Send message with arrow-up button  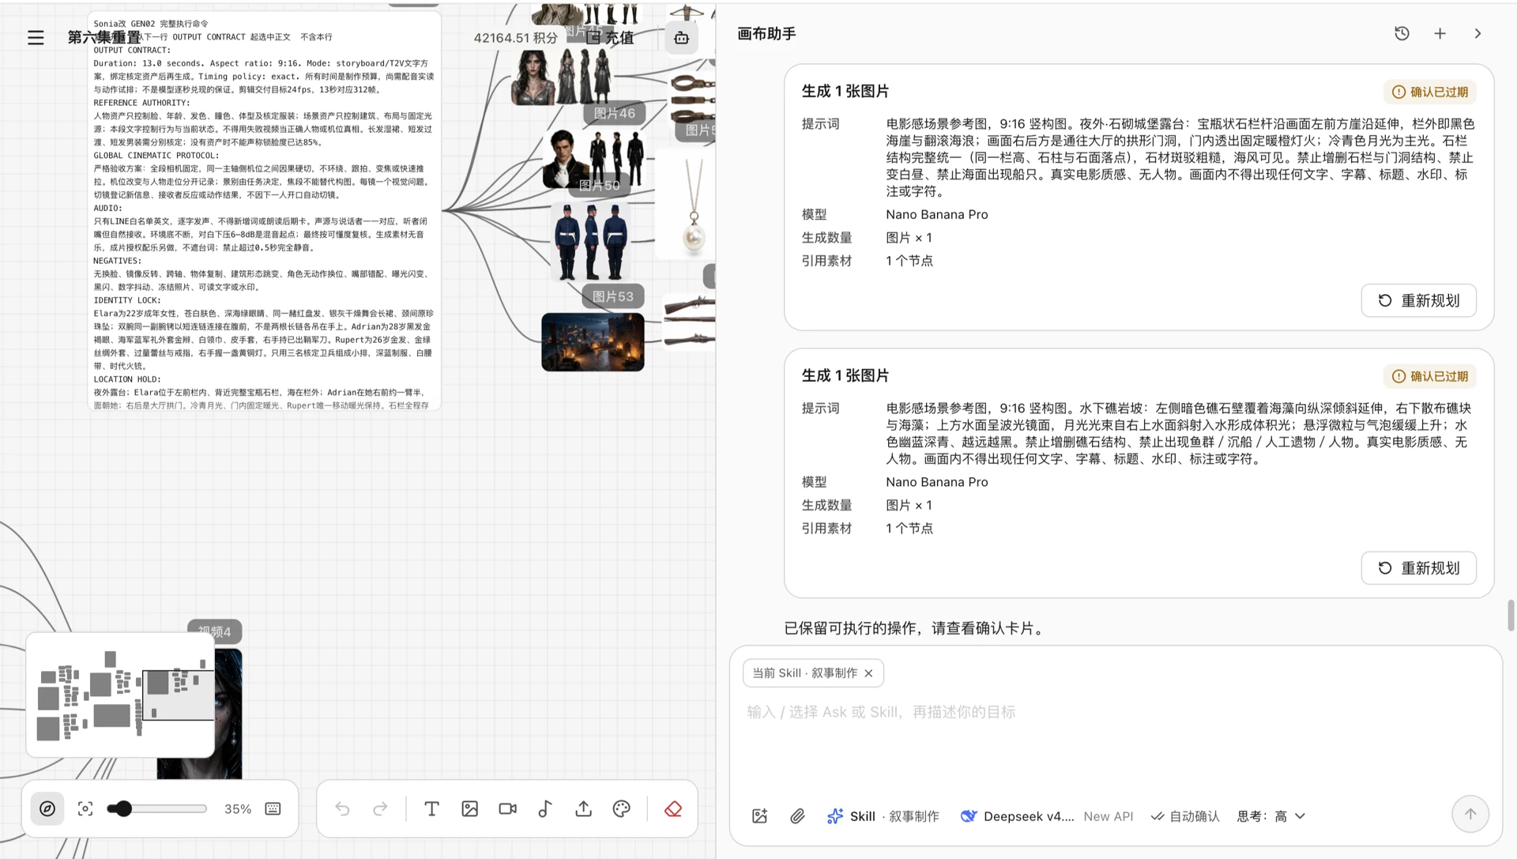tap(1470, 814)
